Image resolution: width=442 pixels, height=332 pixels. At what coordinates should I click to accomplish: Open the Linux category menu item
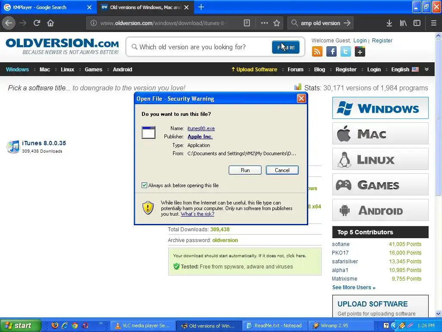pyautogui.click(x=68, y=70)
